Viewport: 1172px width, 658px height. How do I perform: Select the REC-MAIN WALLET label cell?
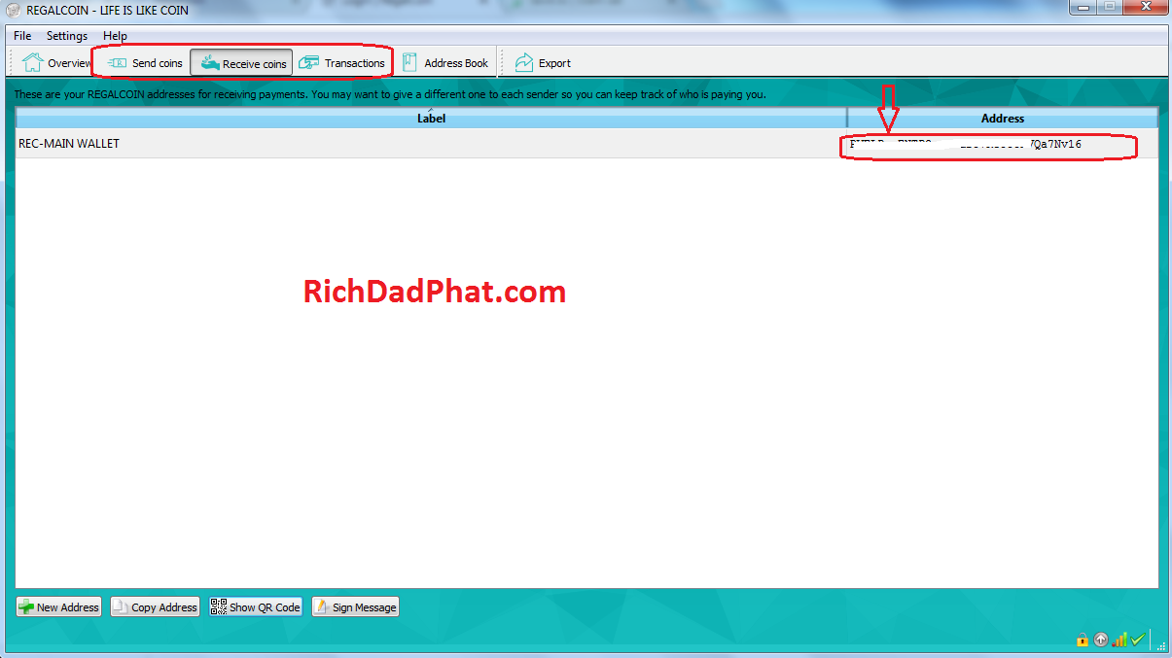point(431,144)
